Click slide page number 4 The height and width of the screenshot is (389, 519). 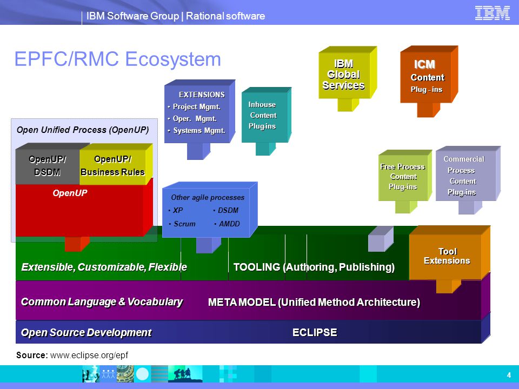coord(509,375)
